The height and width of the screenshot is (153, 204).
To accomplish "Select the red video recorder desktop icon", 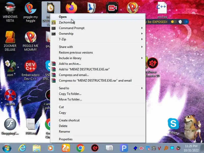I will click(112, 8).
